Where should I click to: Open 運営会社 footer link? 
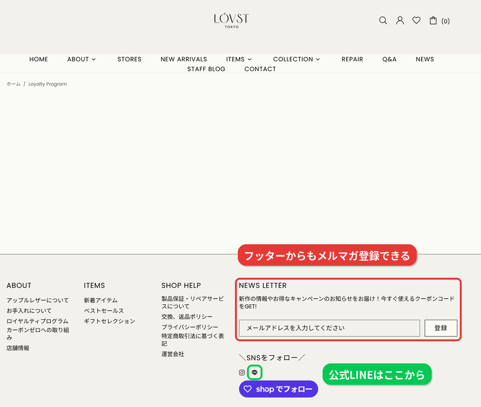(173, 354)
